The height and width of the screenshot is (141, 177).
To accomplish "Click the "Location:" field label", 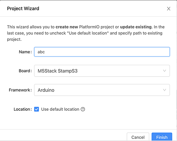I will point(23,109).
